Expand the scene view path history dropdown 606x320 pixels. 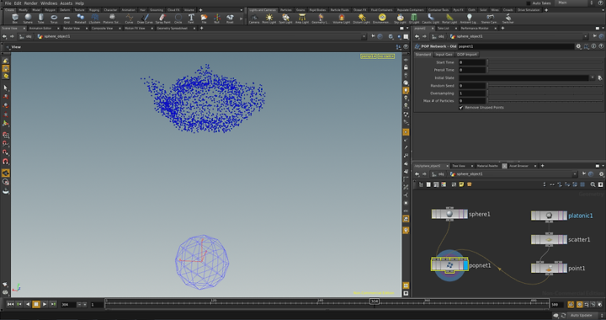pyautogui.click(x=364, y=36)
